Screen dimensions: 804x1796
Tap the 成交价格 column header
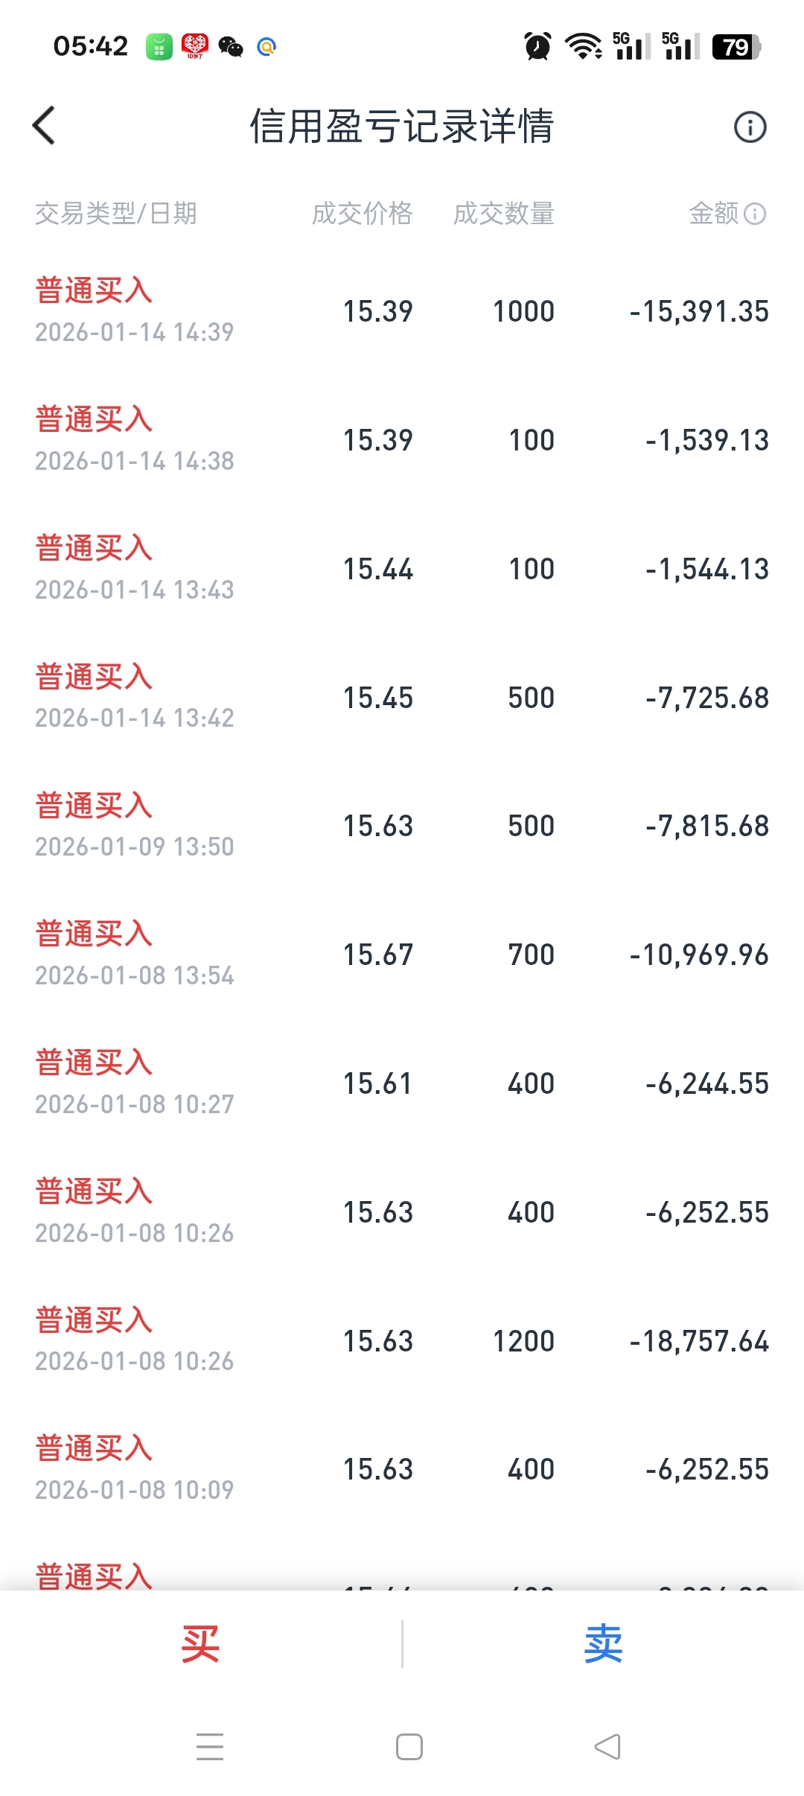click(x=362, y=214)
